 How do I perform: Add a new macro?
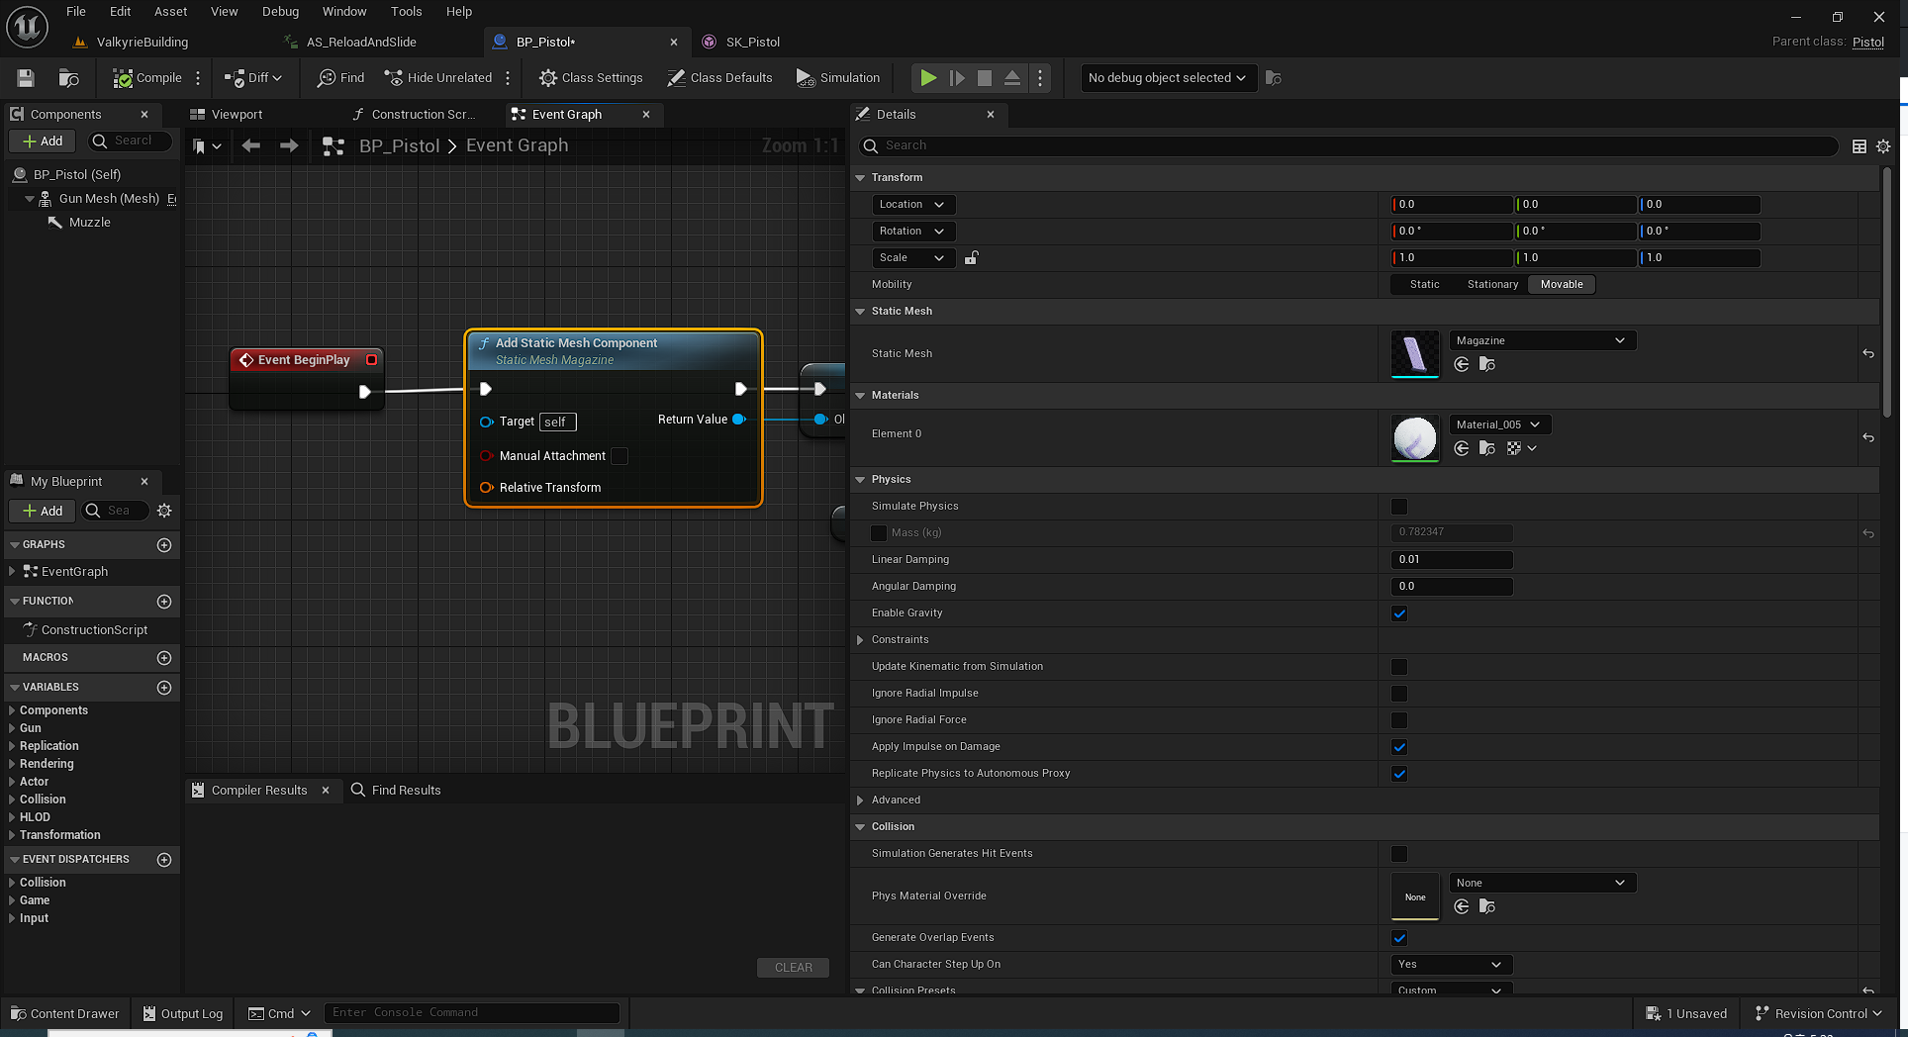click(x=164, y=658)
